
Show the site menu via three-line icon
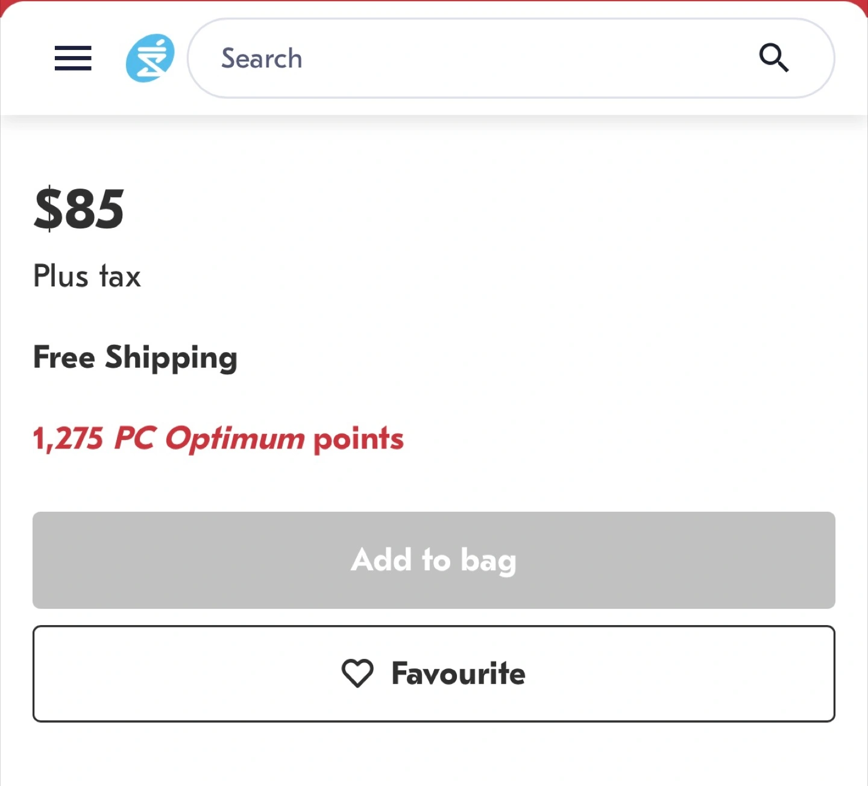(x=73, y=58)
